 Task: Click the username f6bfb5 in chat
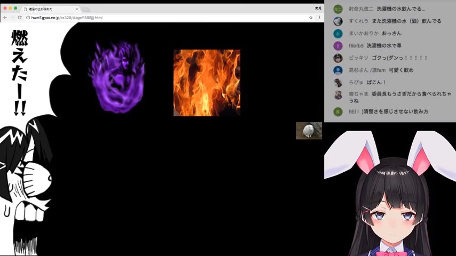point(356,46)
